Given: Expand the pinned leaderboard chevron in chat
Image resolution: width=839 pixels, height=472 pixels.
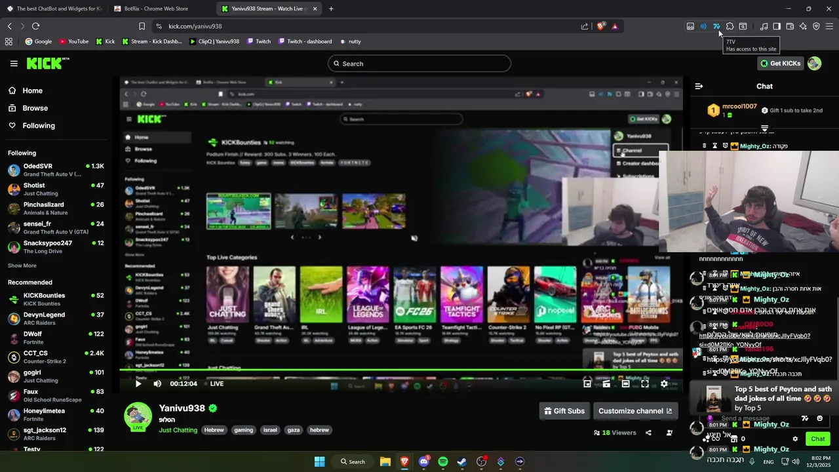Looking at the screenshot, I should pyautogui.click(x=764, y=128).
